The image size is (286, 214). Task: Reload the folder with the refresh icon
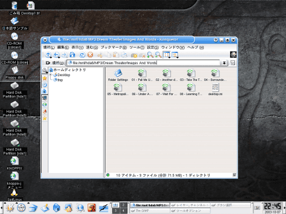(x=82, y=55)
